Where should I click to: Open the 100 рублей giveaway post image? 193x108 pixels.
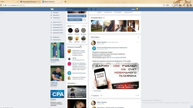click(x=115, y=76)
